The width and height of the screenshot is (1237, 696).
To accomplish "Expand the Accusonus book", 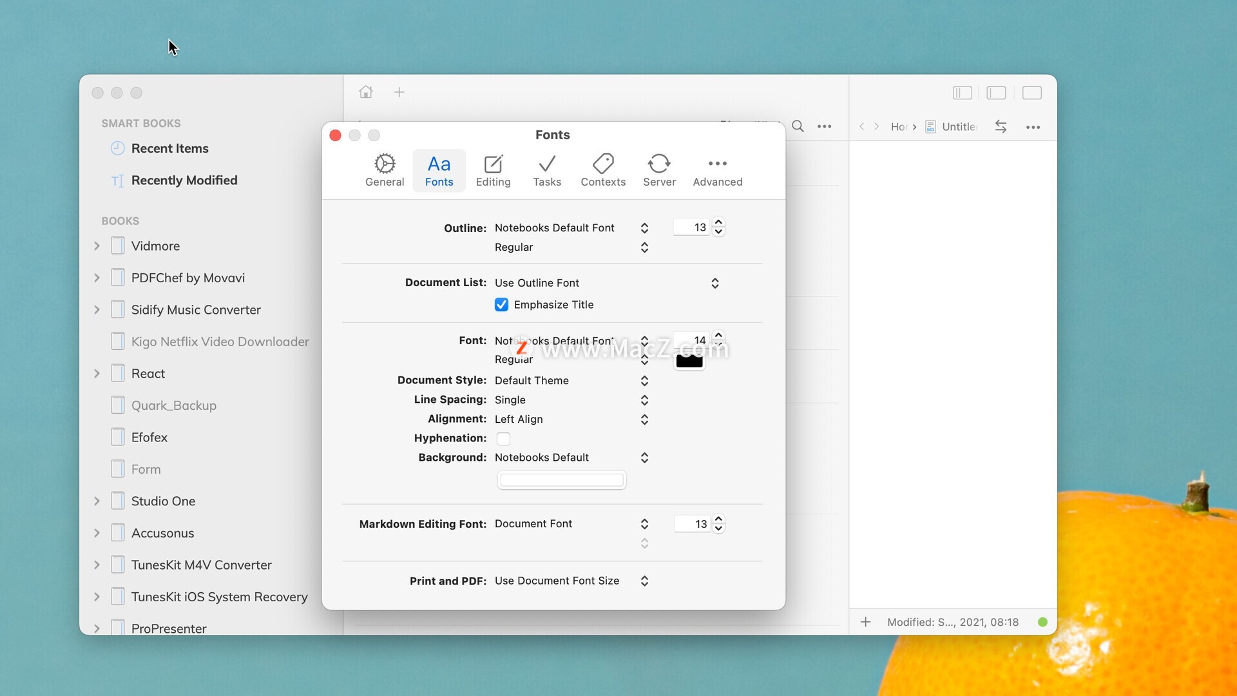I will tap(97, 533).
